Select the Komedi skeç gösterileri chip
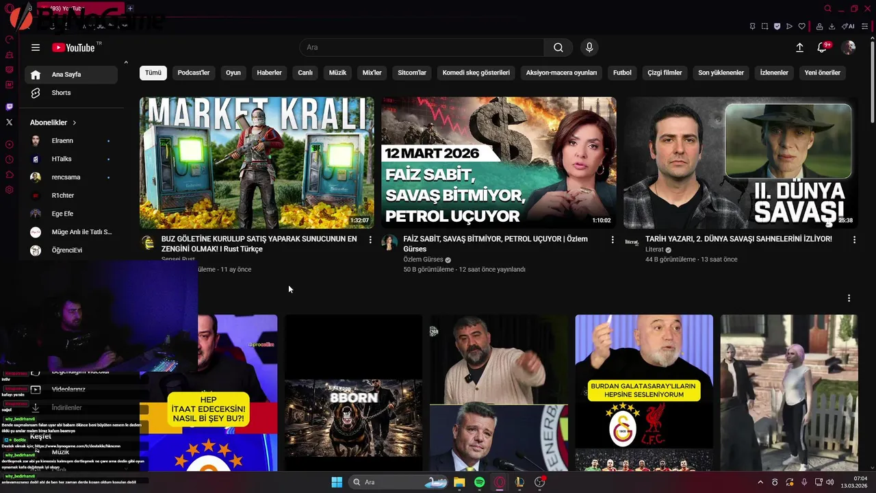The image size is (876, 493). (476, 73)
